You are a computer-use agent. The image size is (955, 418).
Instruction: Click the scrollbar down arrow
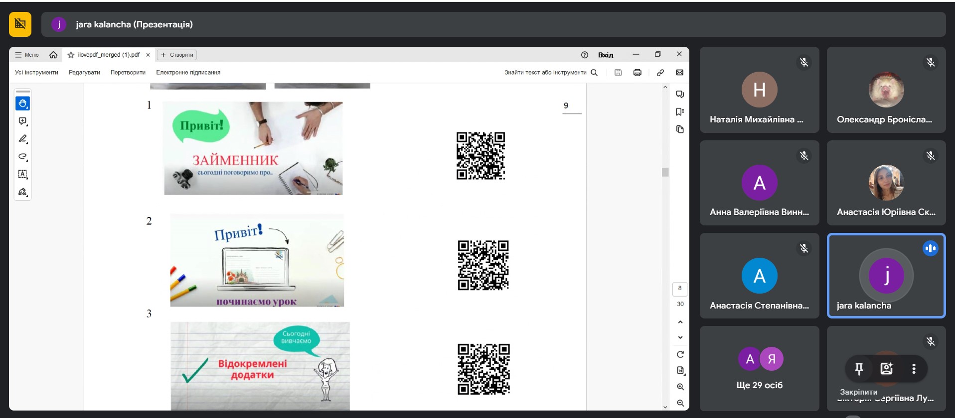665,407
